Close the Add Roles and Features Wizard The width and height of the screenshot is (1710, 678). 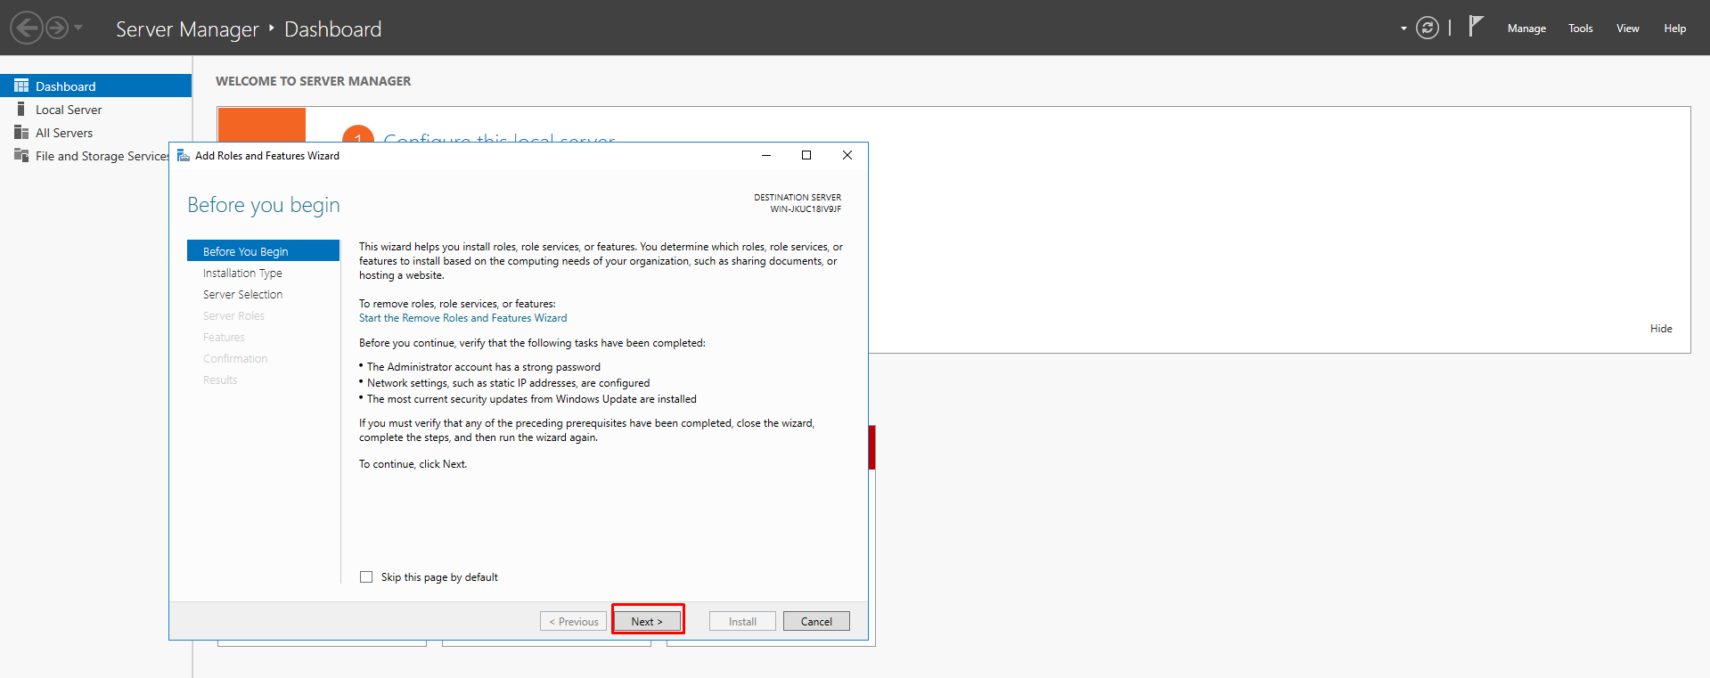(x=847, y=155)
